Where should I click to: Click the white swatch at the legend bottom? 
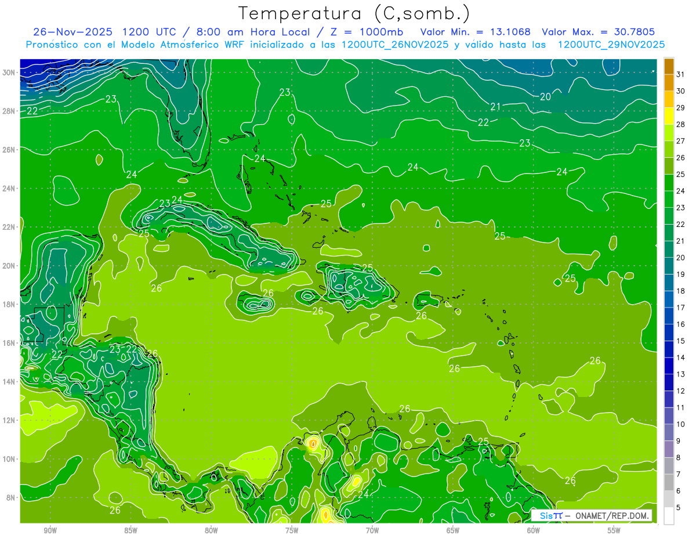tap(669, 516)
